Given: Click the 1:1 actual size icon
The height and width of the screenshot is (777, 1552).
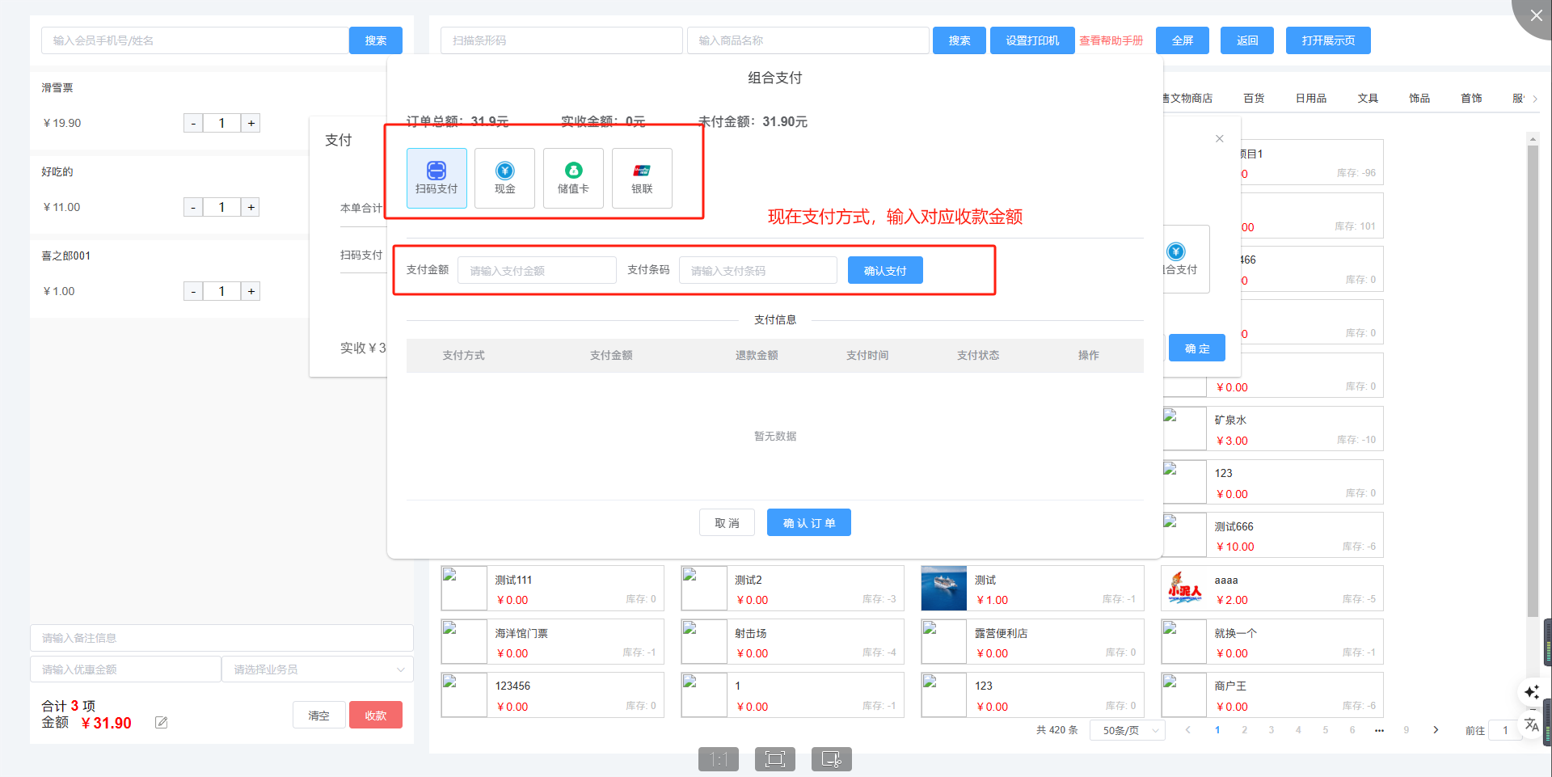Looking at the screenshot, I should (719, 759).
